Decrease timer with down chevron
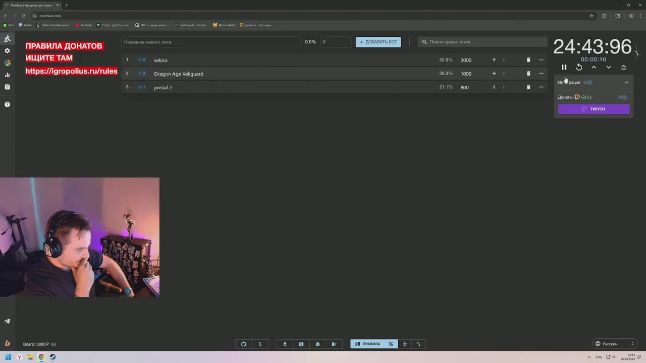The image size is (646, 363). click(609, 67)
